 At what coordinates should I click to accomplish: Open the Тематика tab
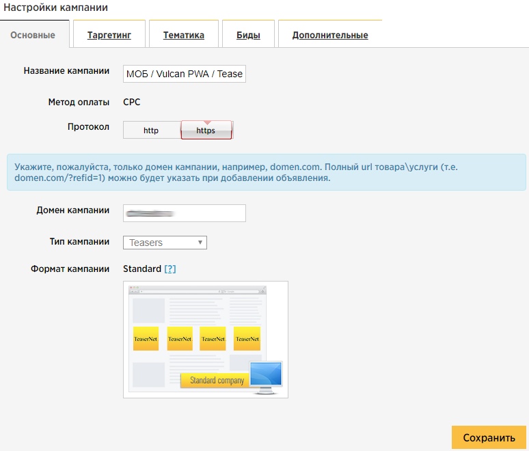[x=184, y=35]
